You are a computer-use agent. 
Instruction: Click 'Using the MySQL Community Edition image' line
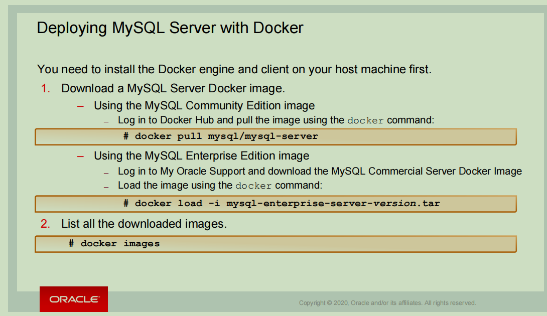pos(204,106)
